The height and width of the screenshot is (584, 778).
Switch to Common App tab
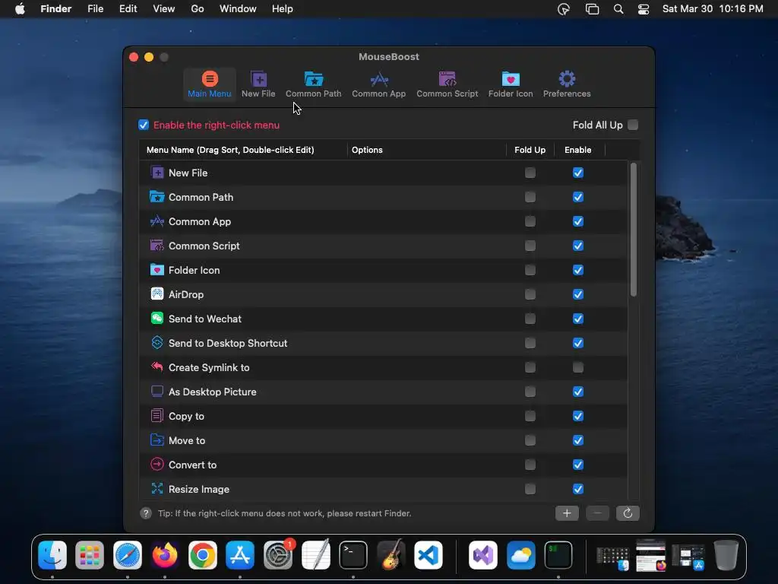(378, 84)
